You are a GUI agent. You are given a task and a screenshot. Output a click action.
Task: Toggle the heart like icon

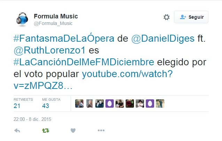tap(73, 131)
